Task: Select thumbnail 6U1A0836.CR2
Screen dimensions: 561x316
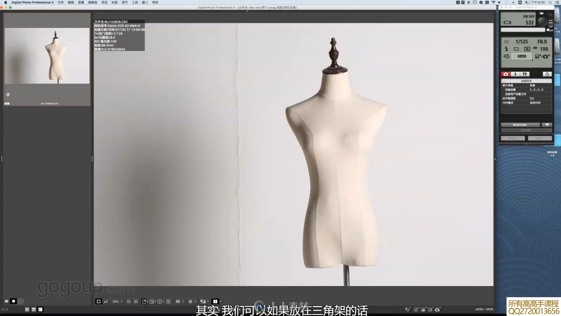Action: 47,59
